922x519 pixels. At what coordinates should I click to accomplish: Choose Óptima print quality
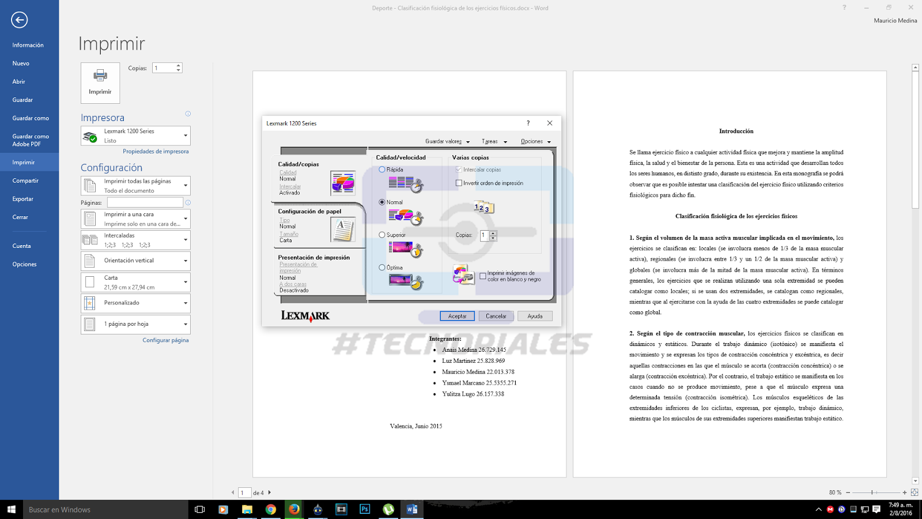pos(382,268)
